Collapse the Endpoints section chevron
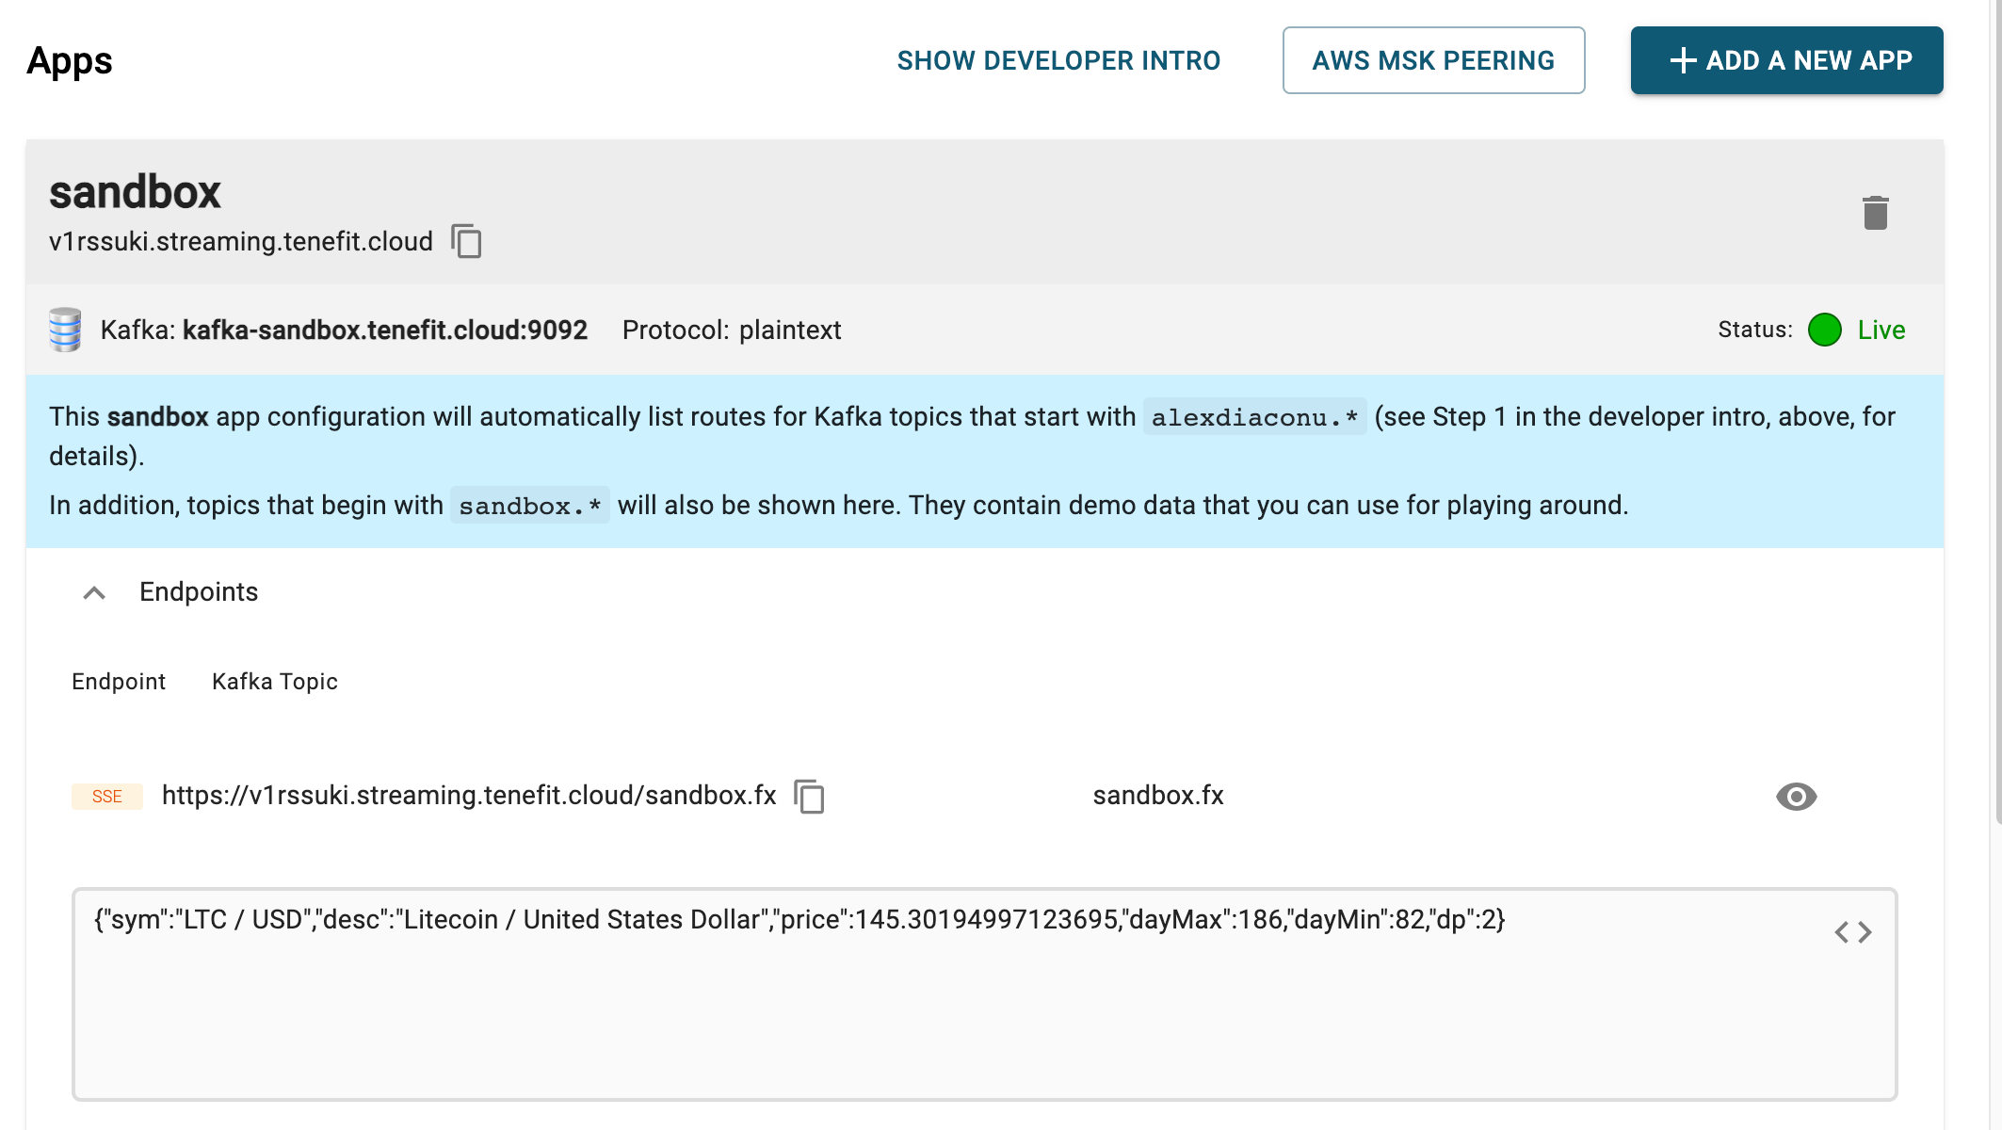The image size is (2002, 1130). tap(94, 592)
